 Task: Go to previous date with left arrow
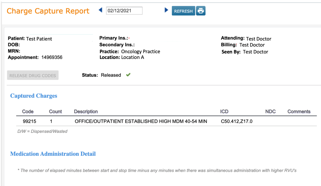click(100, 10)
